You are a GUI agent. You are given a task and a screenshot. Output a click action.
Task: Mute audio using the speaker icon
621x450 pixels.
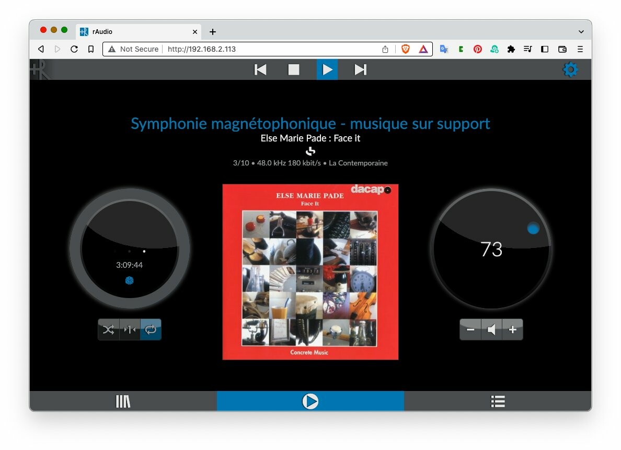491,329
